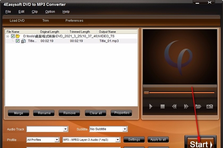The image size is (223, 148).
Task: Play the preview video
Action: (x=151, y=106)
